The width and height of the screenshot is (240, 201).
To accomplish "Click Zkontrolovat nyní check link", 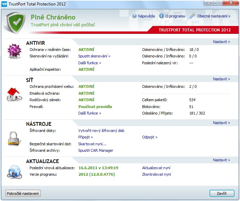I will [156, 174].
